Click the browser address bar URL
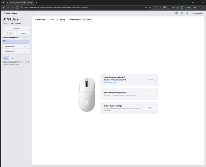The height and width of the screenshot is (167, 206). click(x=56, y=7)
